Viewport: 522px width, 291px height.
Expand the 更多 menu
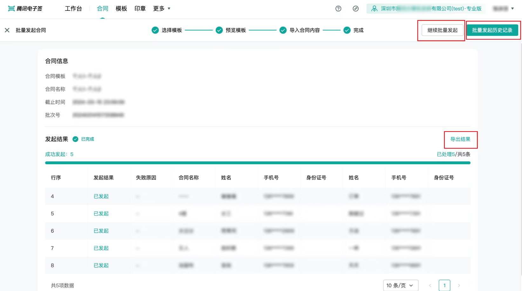pos(162,9)
